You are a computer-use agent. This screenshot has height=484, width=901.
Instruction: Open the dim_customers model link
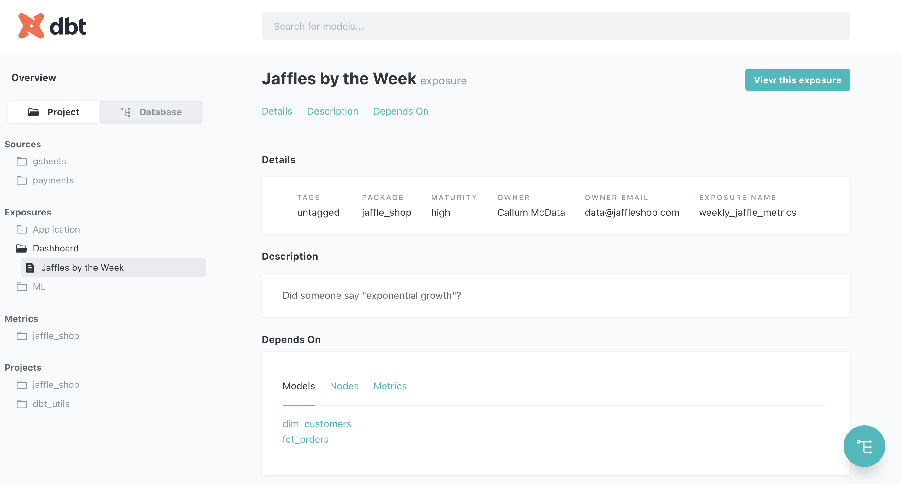tap(317, 424)
